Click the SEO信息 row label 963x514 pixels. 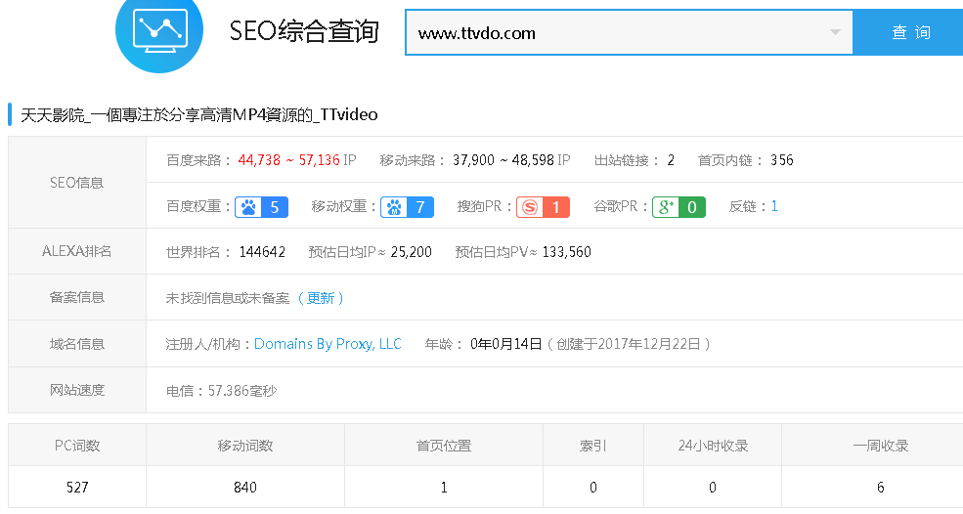[x=77, y=183]
